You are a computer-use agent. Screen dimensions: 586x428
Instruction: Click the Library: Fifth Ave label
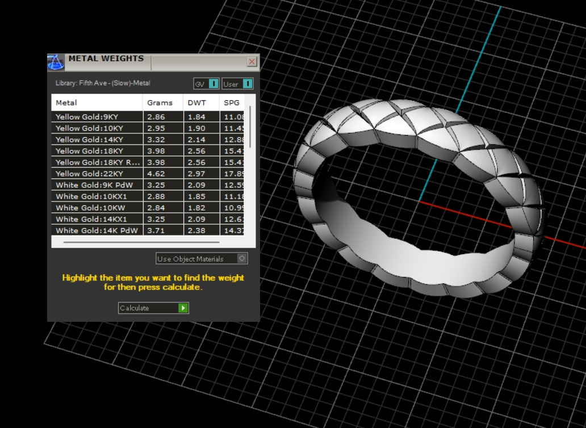(x=103, y=83)
